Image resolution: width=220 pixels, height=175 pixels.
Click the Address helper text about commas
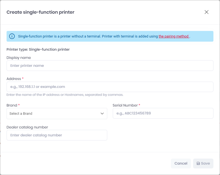[x=65, y=95]
